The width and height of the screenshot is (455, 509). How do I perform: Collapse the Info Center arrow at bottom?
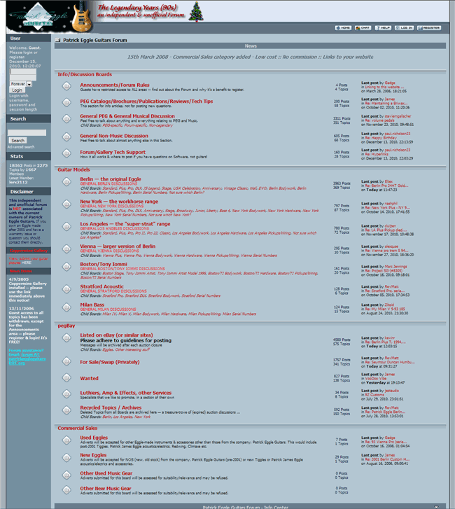click(x=436, y=507)
